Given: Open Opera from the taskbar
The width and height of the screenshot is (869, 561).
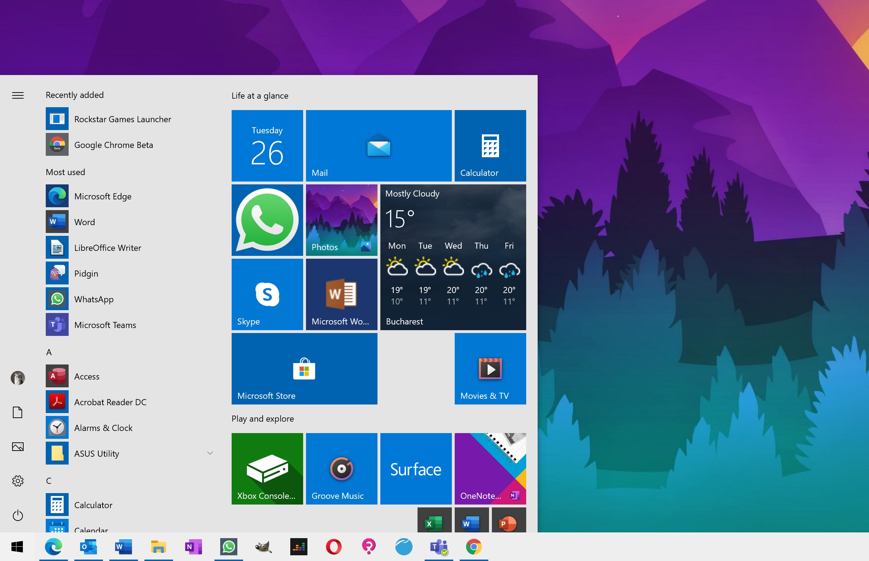Looking at the screenshot, I should [334, 547].
